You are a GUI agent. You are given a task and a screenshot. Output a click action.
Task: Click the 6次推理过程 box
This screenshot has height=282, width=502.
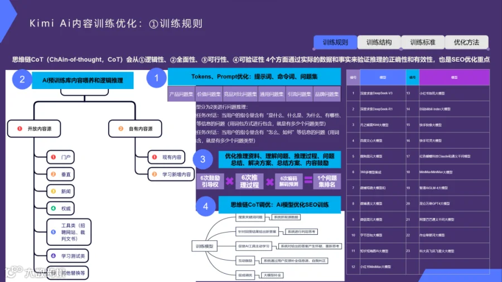249,181
